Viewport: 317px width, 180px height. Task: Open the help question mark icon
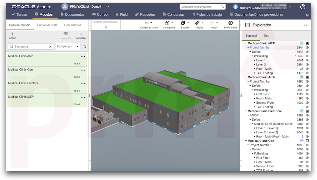(303, 7)
